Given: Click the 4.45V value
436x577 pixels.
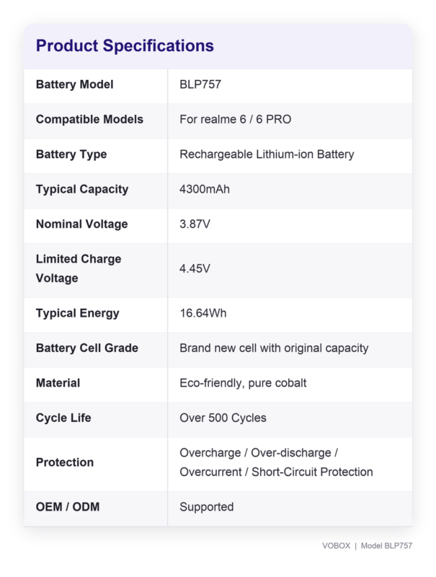Looking at the screenshot, I should tap(195, 268).
